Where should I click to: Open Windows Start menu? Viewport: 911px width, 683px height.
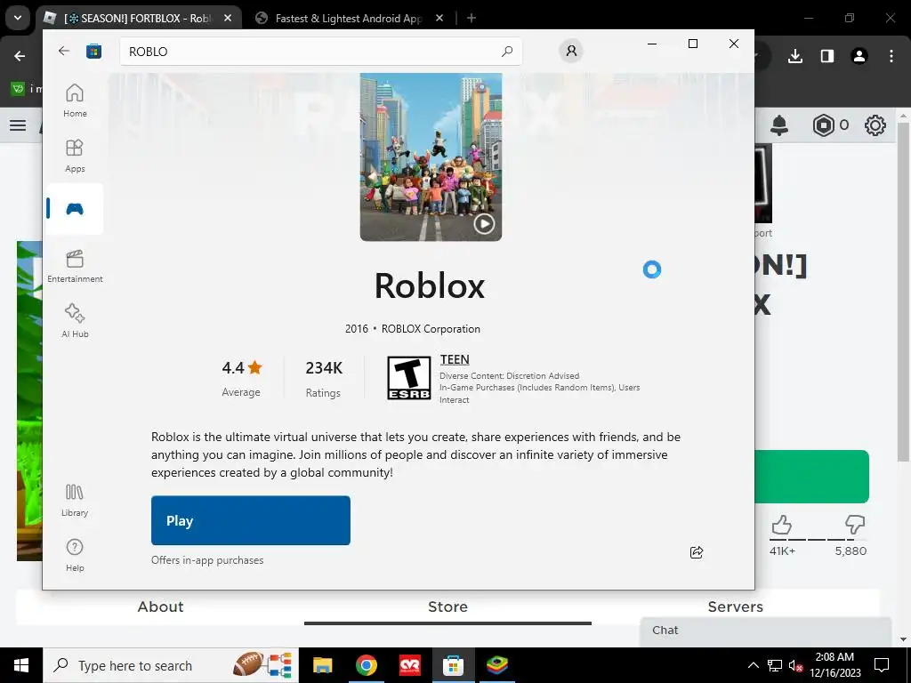point(21,665)
